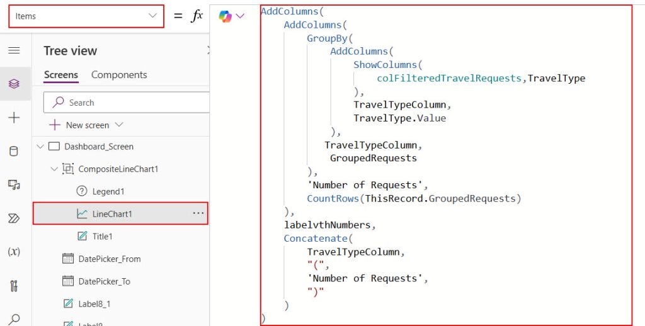Click the ShowColumns function in formula
The width and height of the screenshot is (645, 326).
point(385,65)
